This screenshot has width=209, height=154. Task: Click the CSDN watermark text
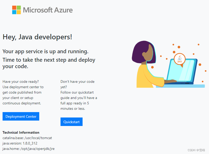click(x=196, y=150)
